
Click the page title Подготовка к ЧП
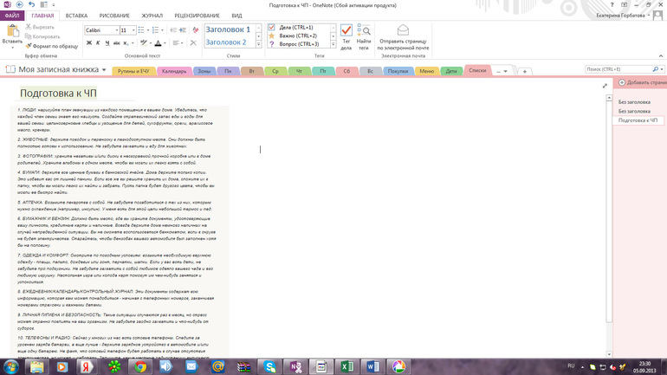pos(58,94)
